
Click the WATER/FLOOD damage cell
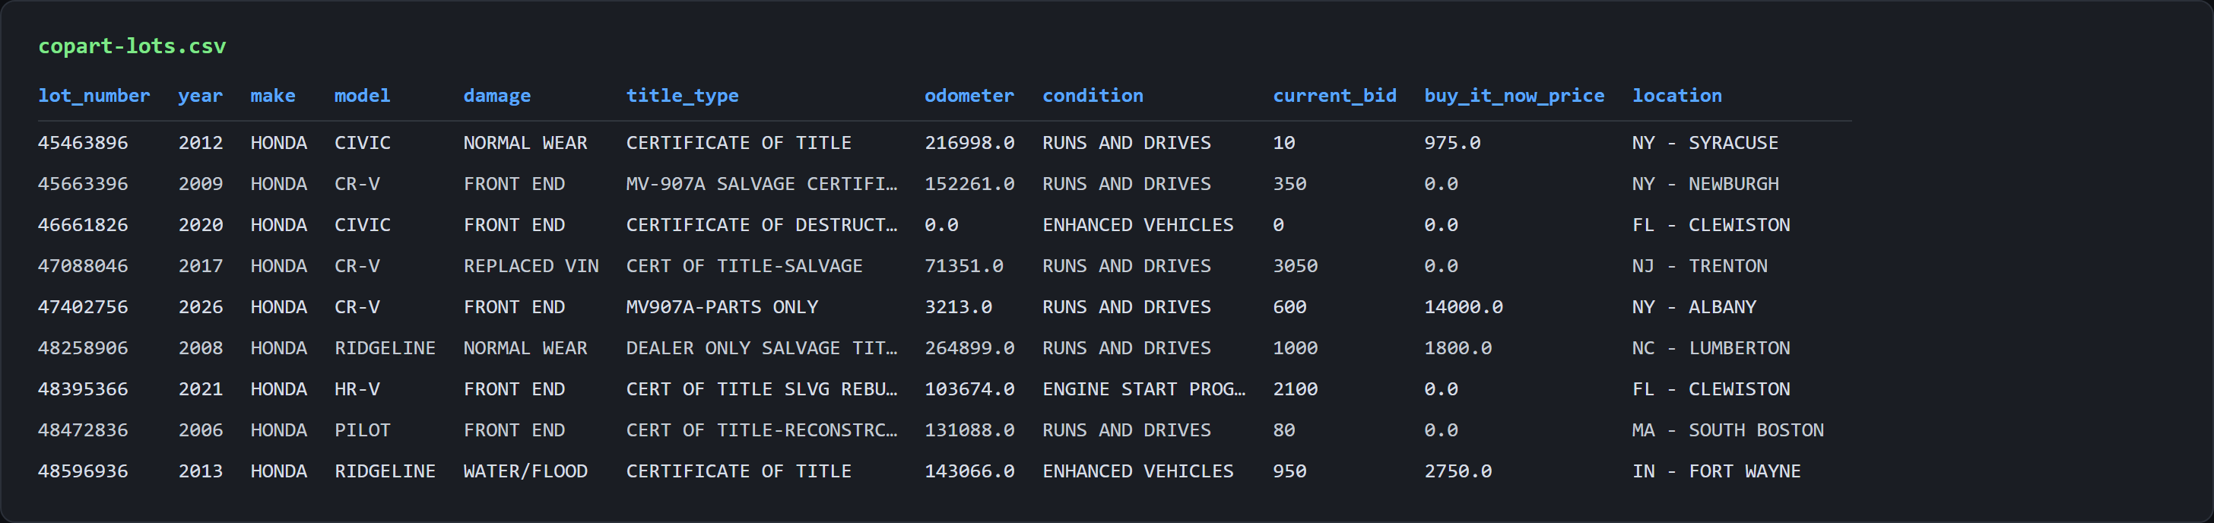(x=525, y=471)
